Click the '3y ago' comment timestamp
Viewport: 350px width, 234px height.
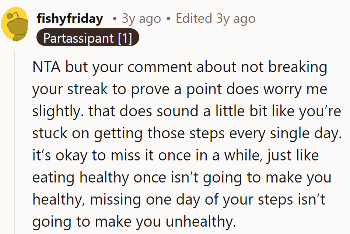pos(141,18)
